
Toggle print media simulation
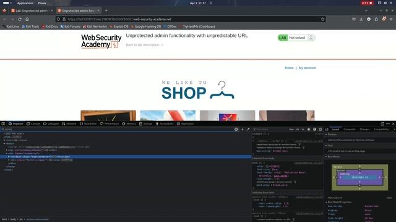pos(321,129)
